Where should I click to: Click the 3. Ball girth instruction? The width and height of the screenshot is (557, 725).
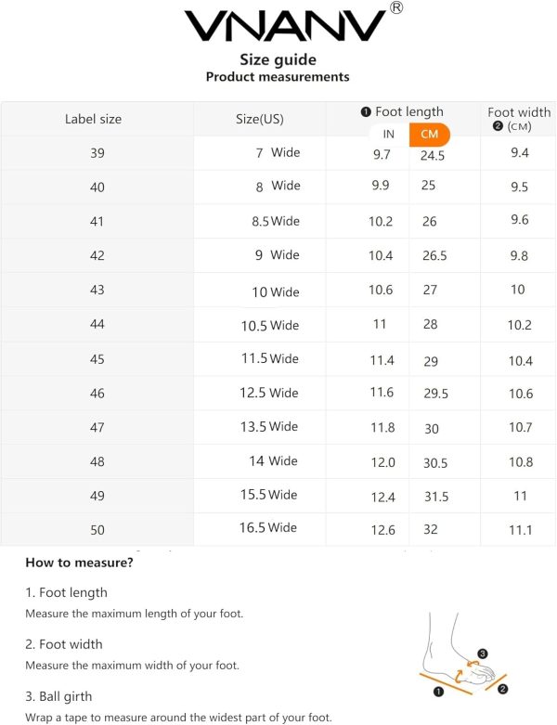click(58, 696)
